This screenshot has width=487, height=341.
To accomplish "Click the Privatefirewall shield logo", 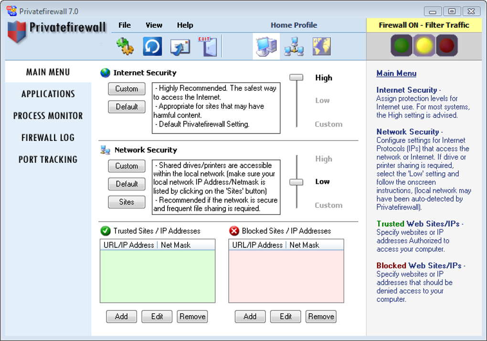I will point(16,32).
